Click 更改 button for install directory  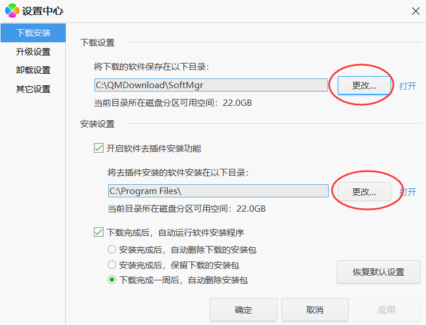click(x=364, y=192)
